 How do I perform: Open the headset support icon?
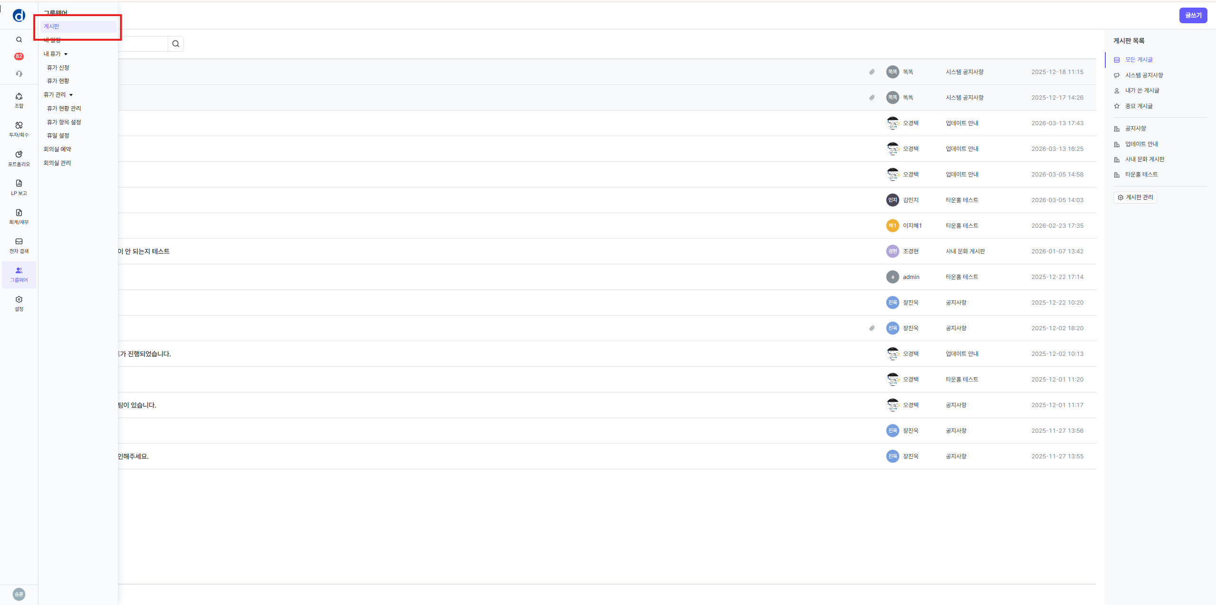coord(19,74)
